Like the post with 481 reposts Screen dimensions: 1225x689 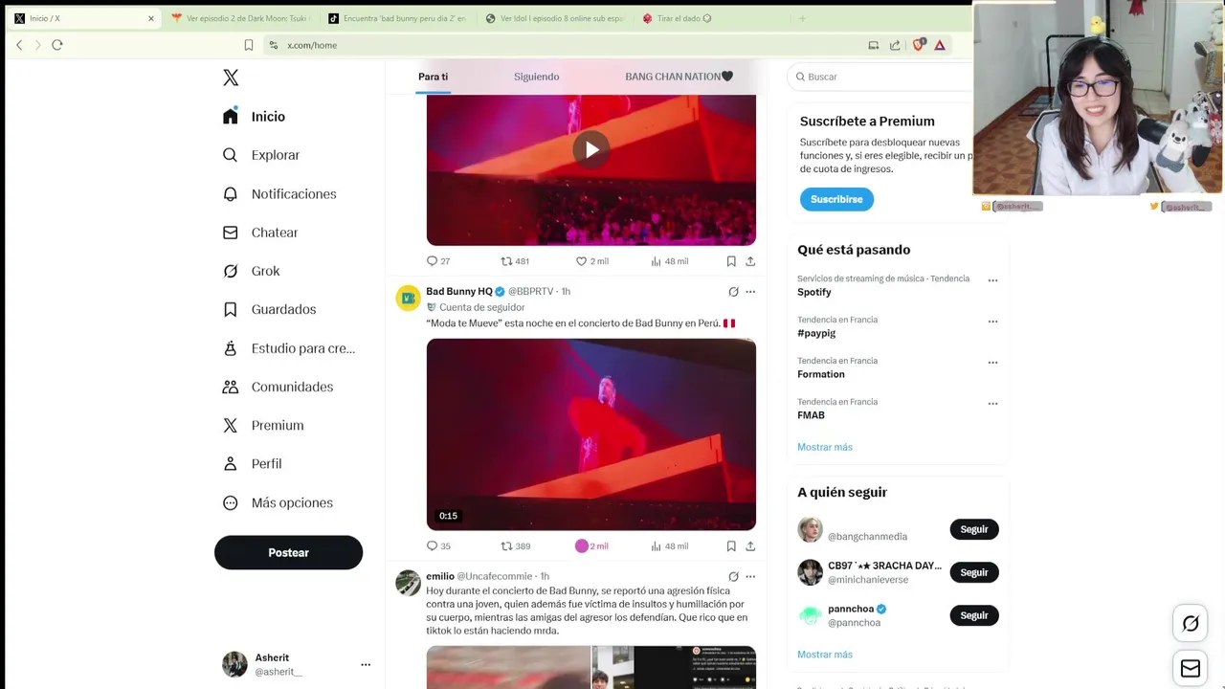(591, 261)
